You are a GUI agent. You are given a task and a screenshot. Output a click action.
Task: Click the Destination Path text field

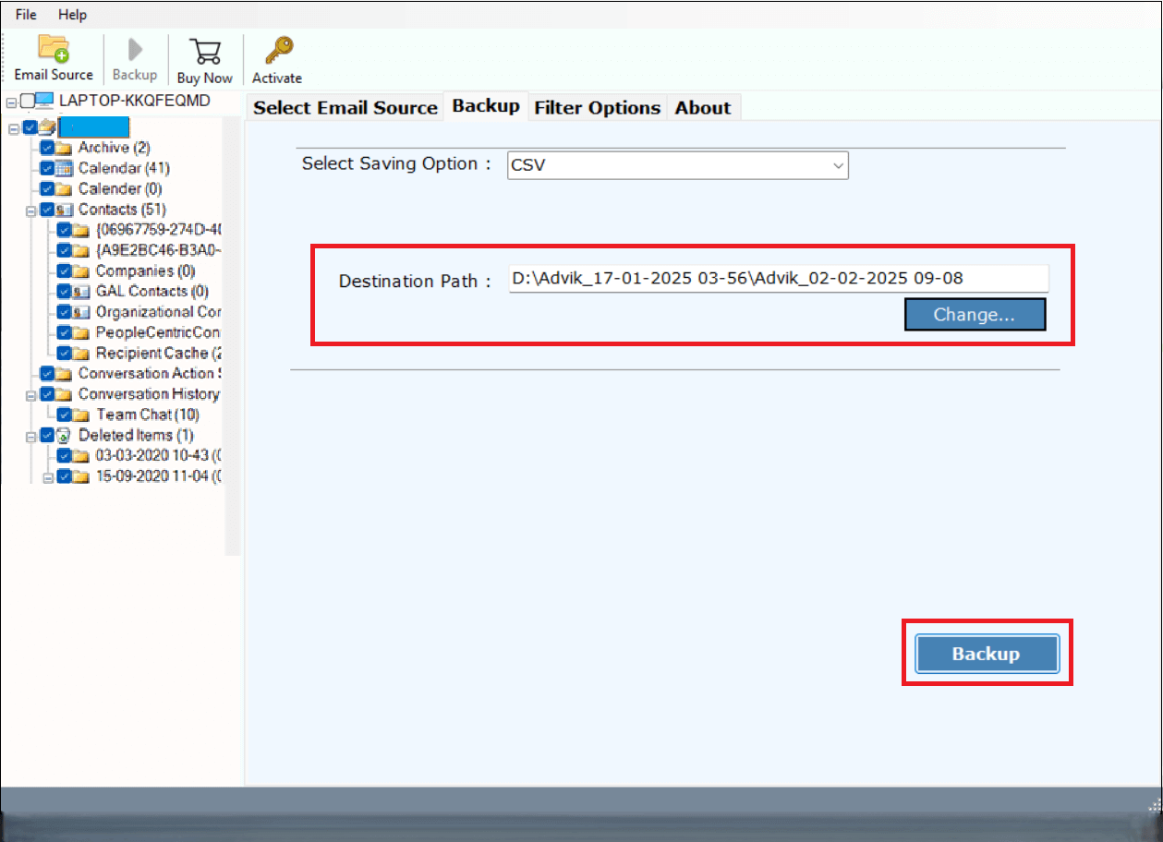(x=779, y=279)
